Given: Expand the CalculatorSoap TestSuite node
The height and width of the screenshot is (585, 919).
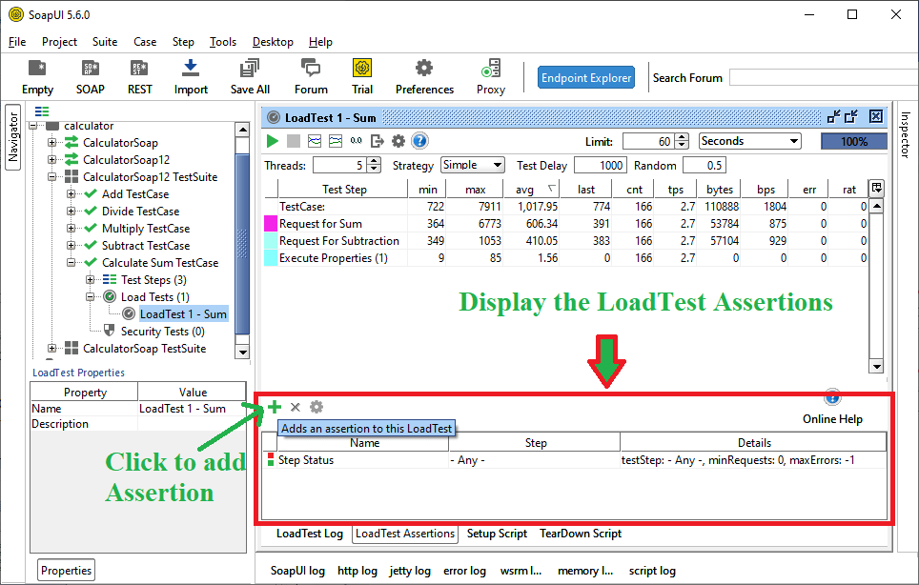Looking at the screenshot, I should [52, 349].
